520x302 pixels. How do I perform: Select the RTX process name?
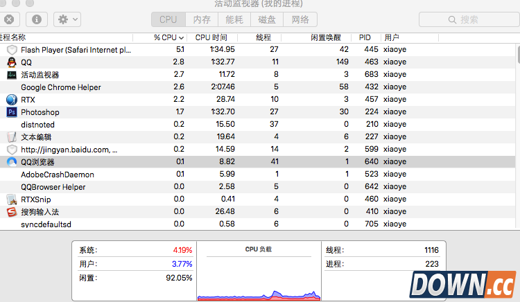[28, 100]
